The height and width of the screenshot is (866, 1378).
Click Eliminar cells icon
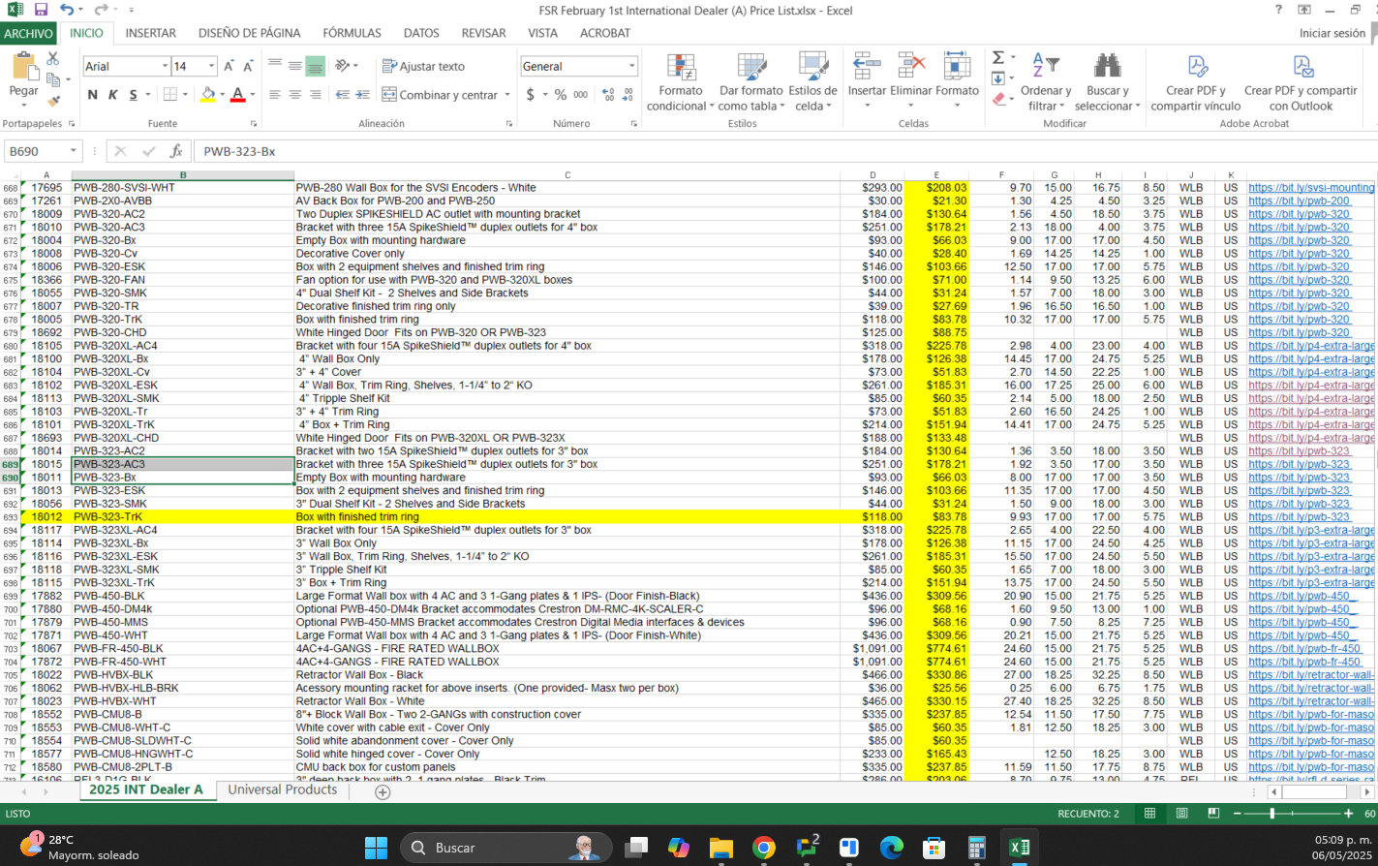coord(911,66)
